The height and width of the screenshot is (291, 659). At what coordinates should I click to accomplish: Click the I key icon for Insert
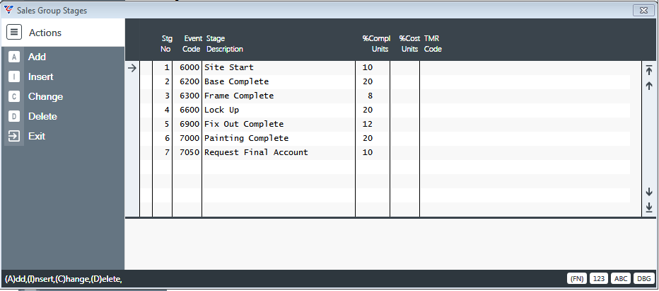14,76
